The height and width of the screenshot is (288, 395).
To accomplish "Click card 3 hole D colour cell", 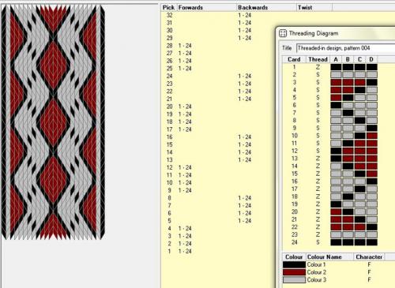I will pyautogui.click(x=371, y=82).
